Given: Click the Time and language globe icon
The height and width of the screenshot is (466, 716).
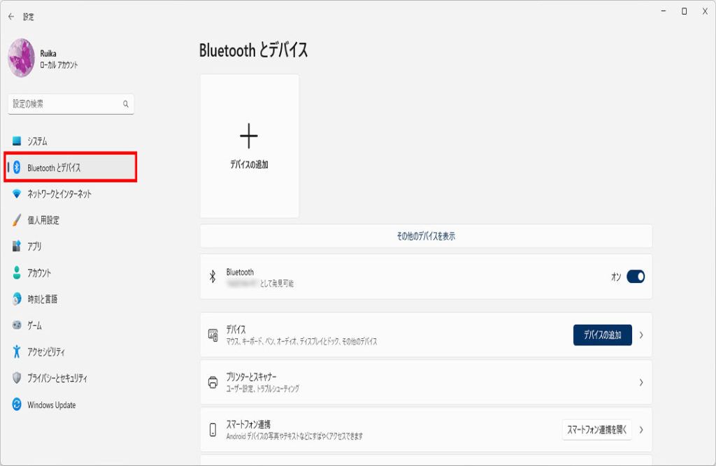Looking at the screenshot, I should coord(17,299).
